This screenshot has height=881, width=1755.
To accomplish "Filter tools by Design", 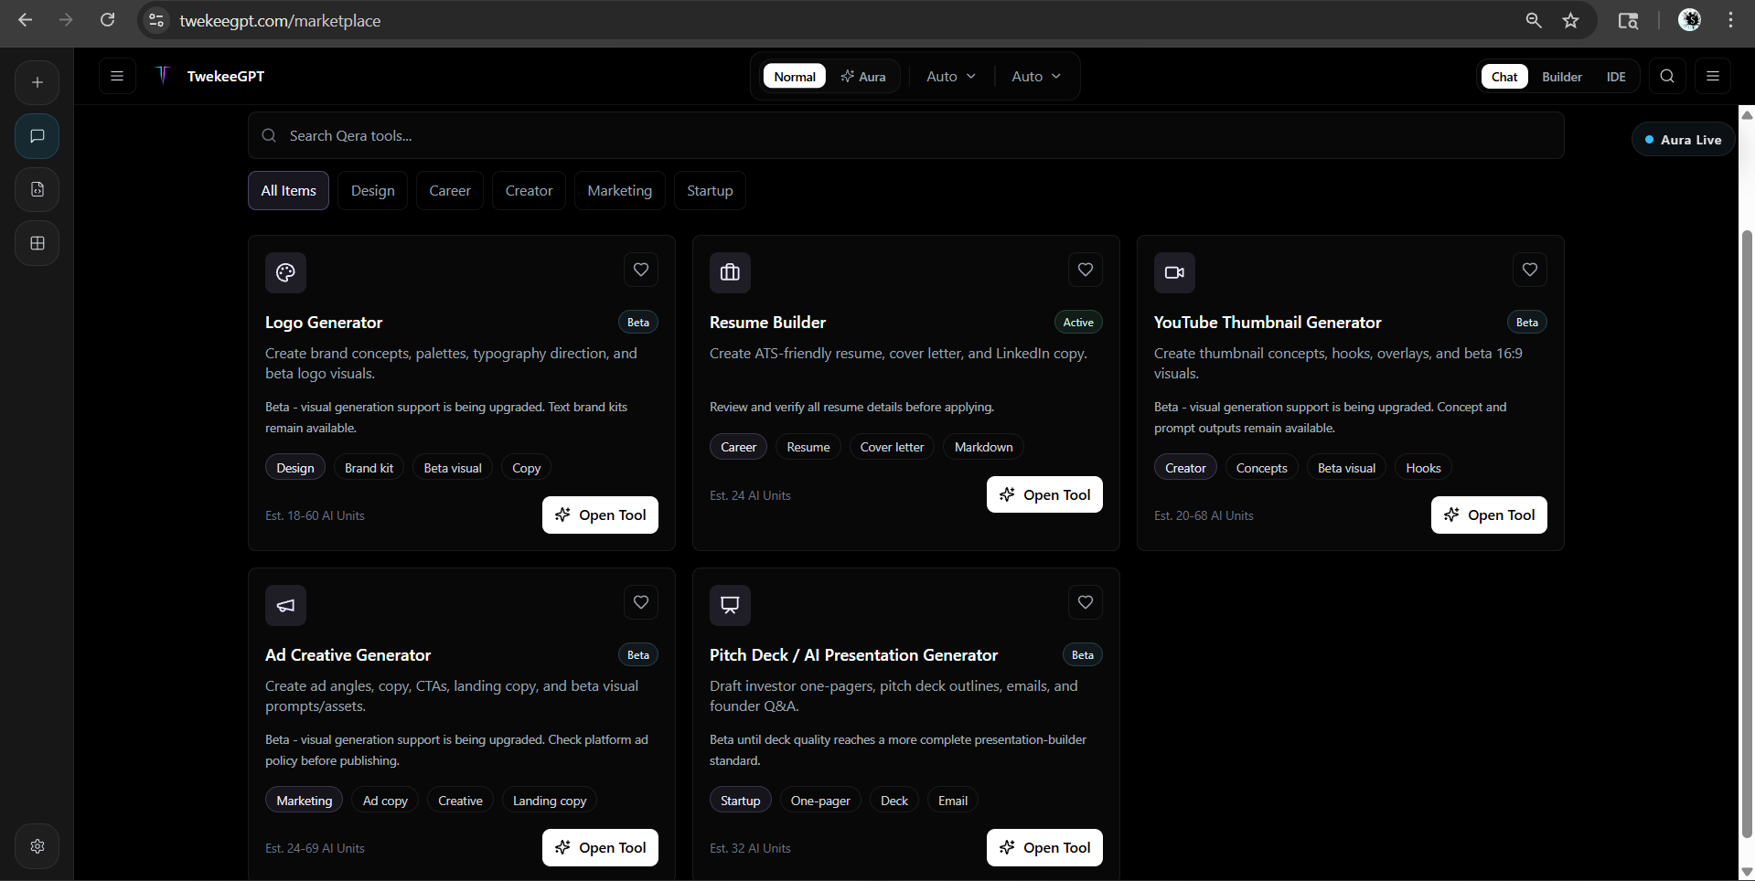I will tap(373, 190).
